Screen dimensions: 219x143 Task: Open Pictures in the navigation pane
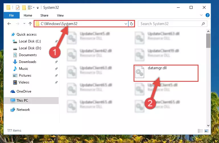(x=25, y=75)
